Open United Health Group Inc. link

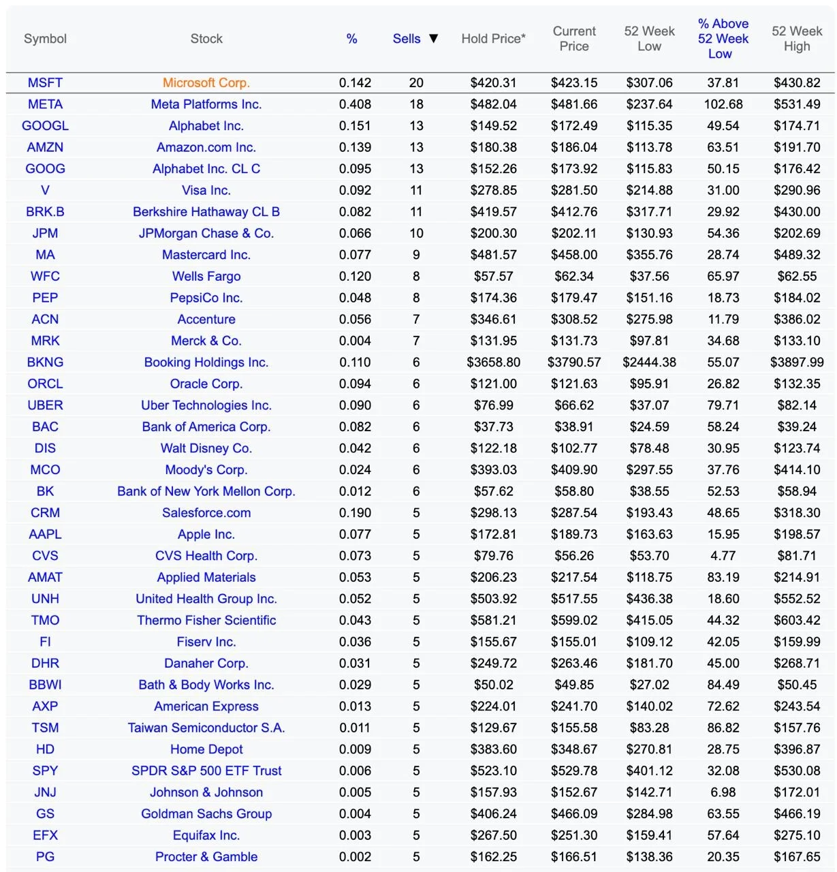point(206,599)
